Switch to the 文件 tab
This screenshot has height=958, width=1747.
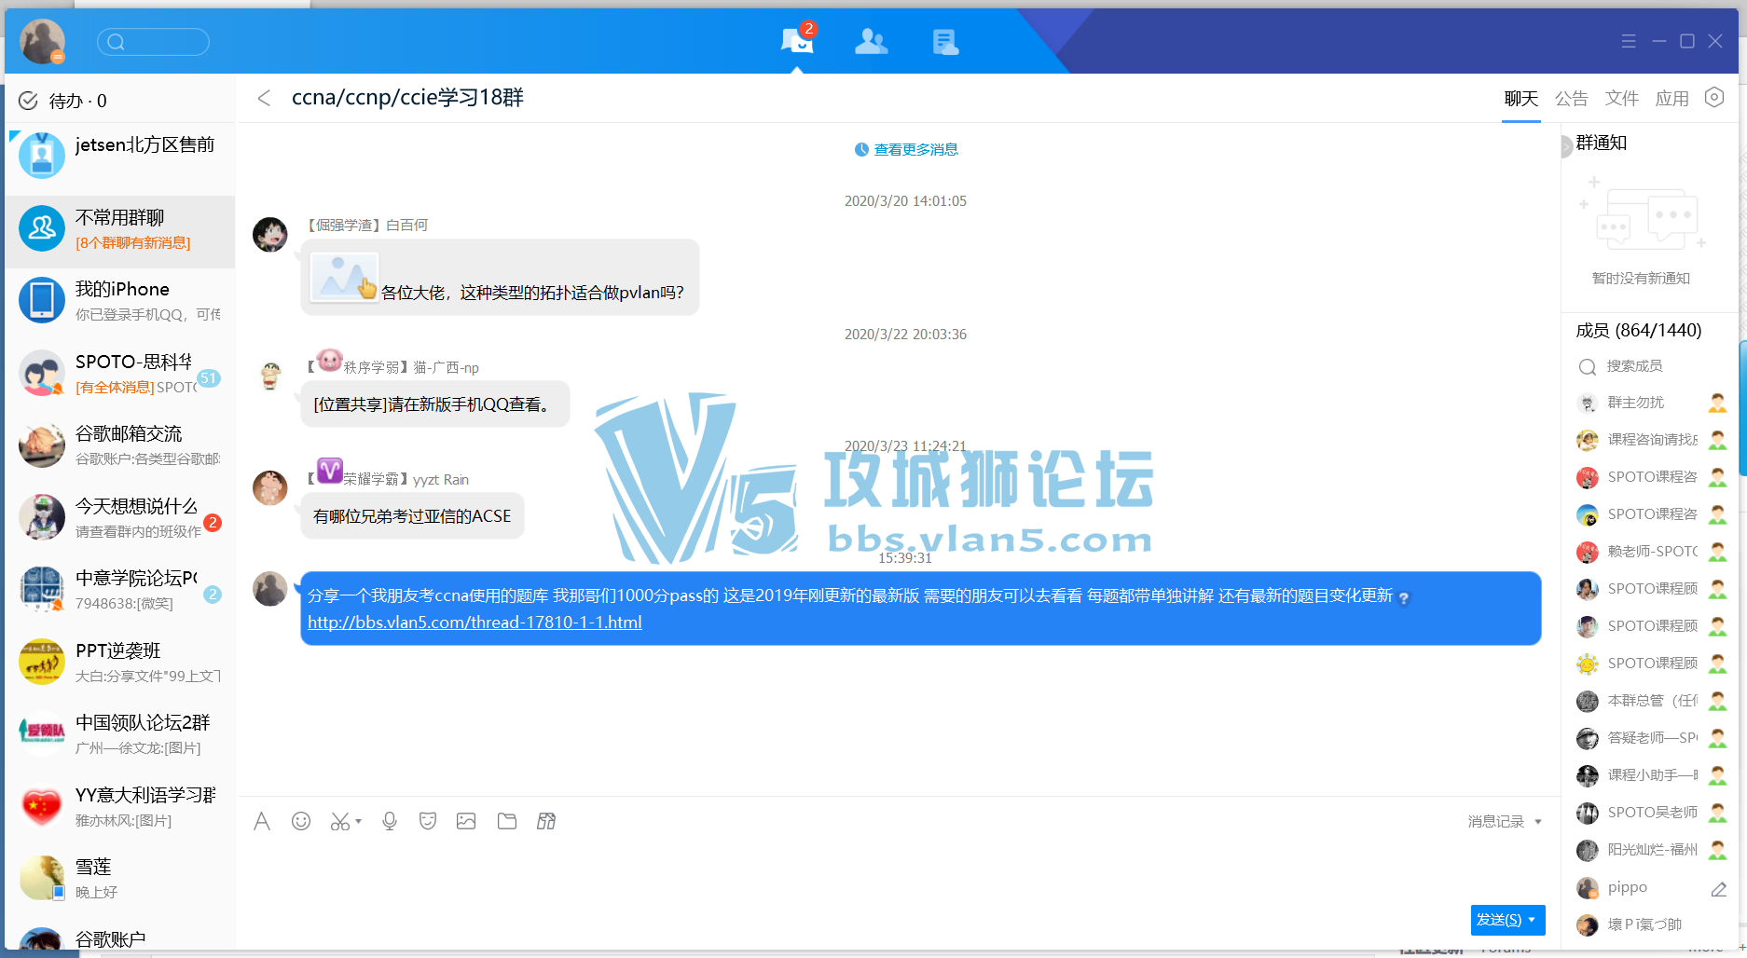(x=1621, y=99)
